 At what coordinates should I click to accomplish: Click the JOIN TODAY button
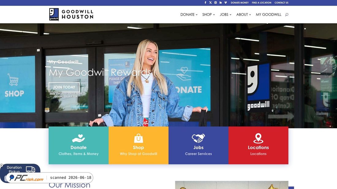coord(64,87)
